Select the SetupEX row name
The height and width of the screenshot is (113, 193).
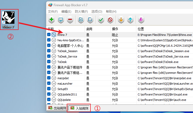(x=63, y=89)
